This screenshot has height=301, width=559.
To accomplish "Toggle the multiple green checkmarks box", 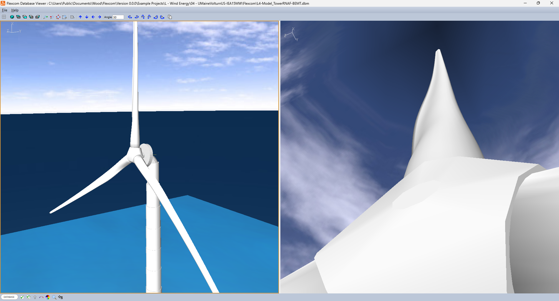I will coord(29,297).
